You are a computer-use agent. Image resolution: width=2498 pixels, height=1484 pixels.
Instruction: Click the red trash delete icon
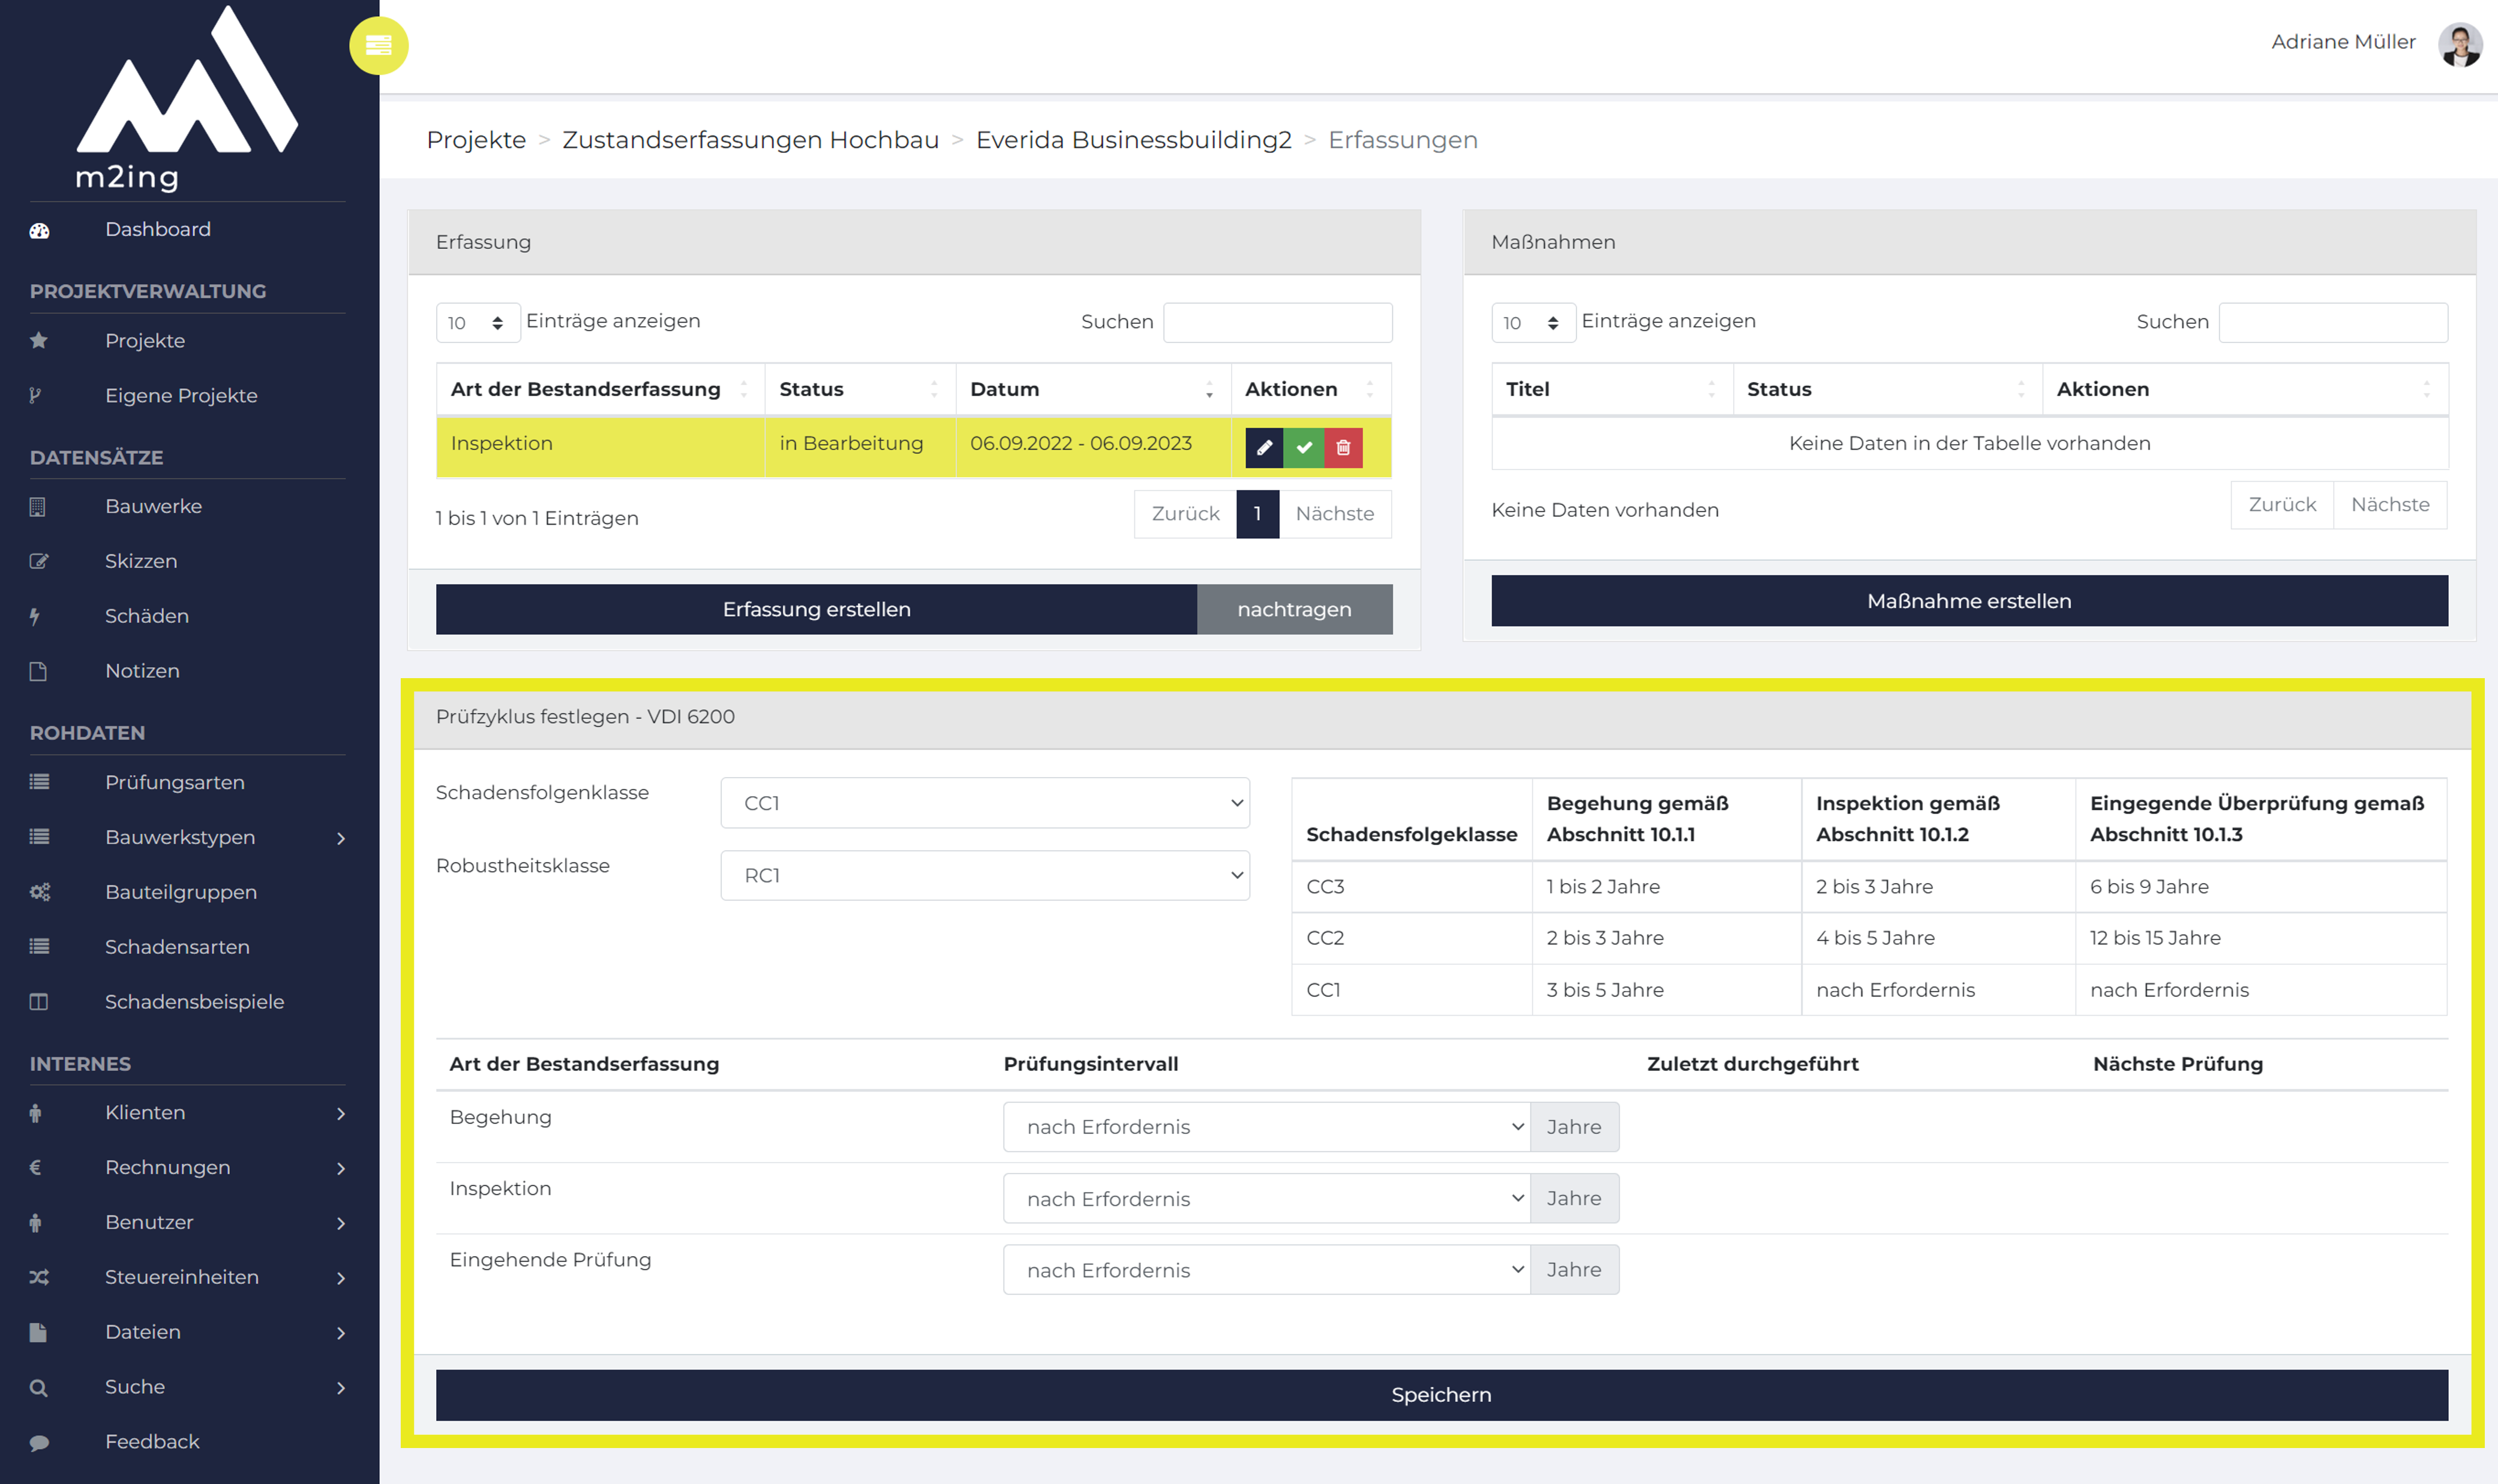[1344, 448]
